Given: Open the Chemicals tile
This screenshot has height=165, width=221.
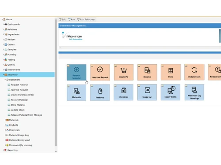Looking at the screenshot, I should 123,92.
